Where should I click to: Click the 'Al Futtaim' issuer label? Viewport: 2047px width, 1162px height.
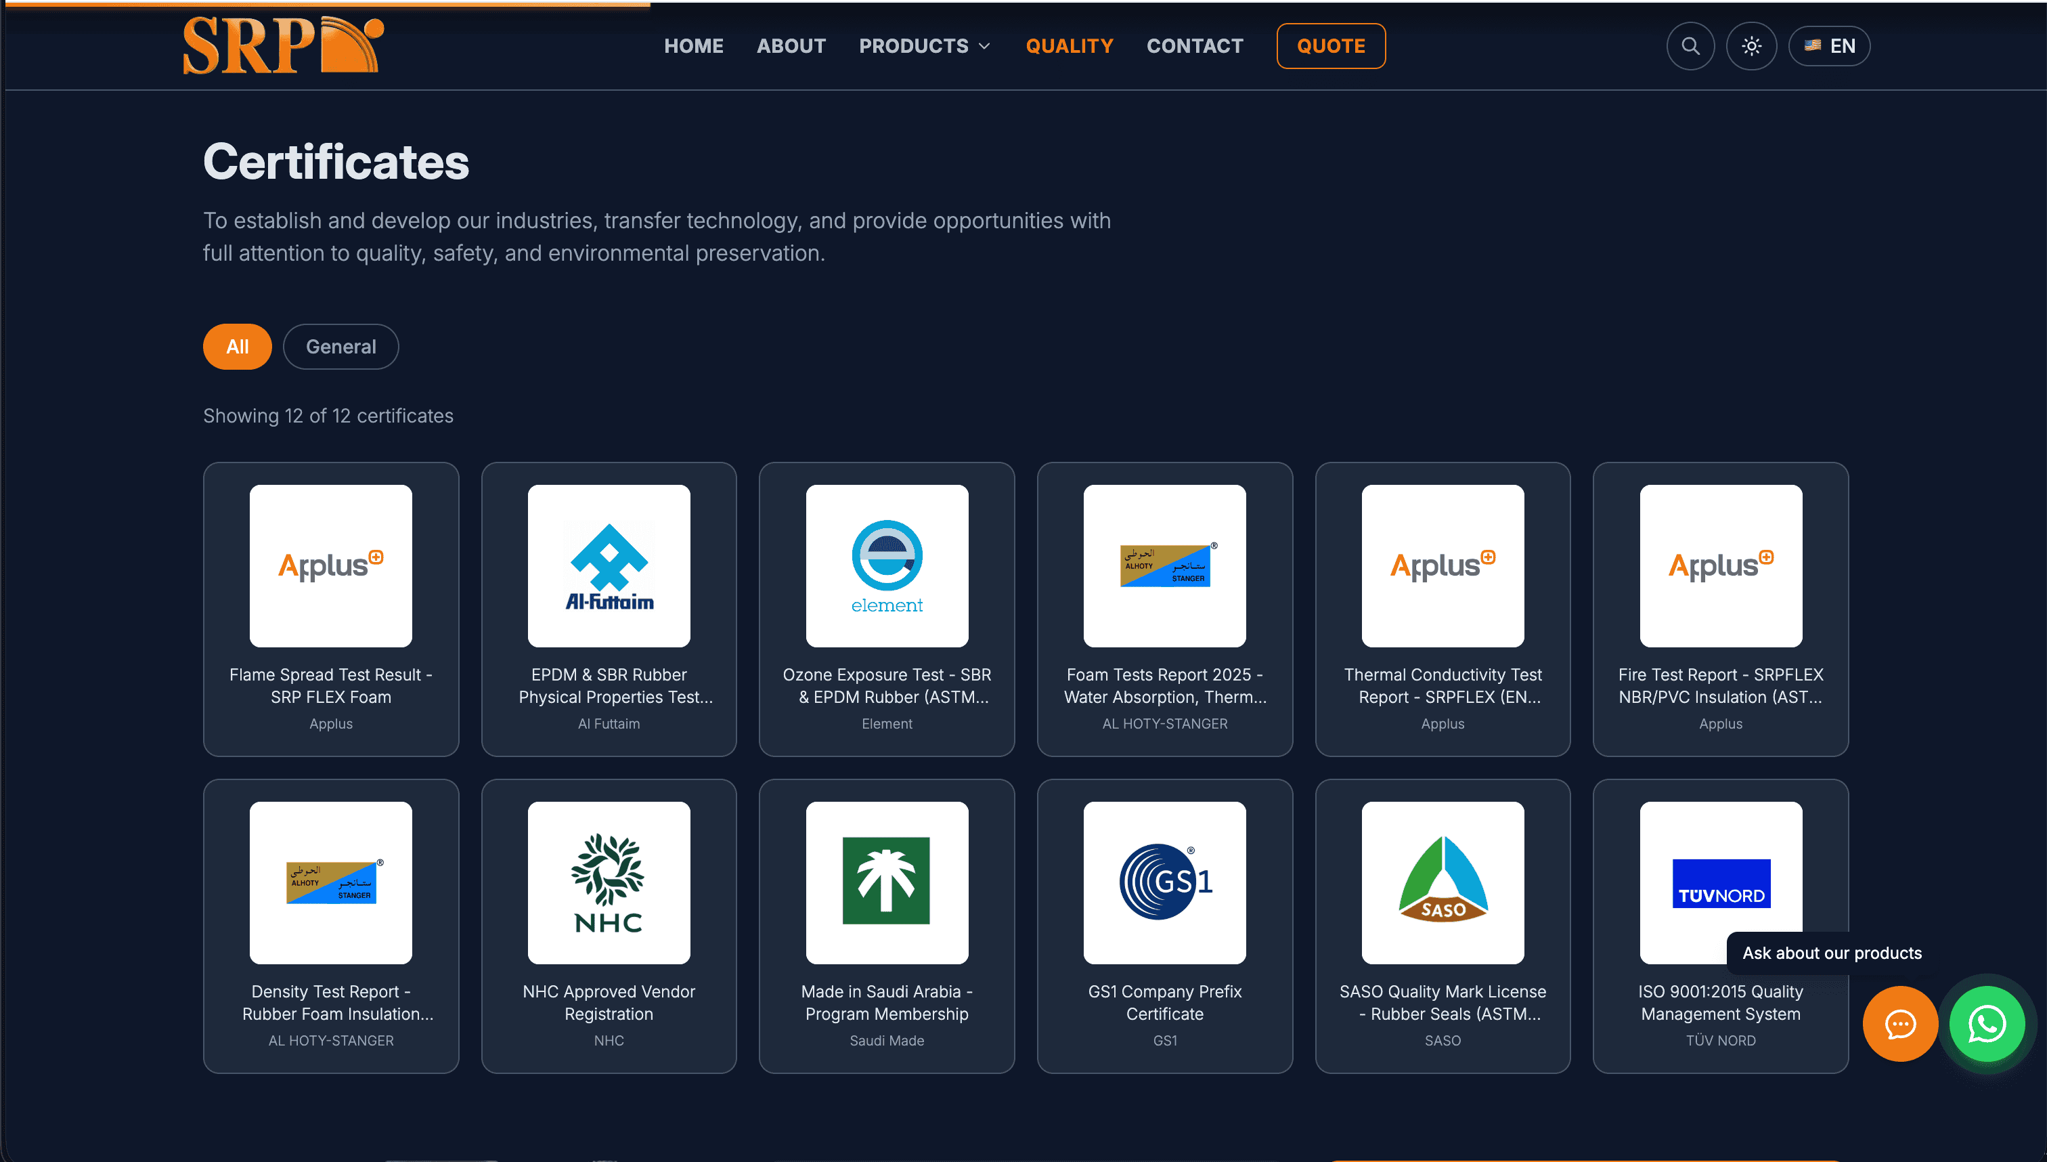click(x=609, y=724)
